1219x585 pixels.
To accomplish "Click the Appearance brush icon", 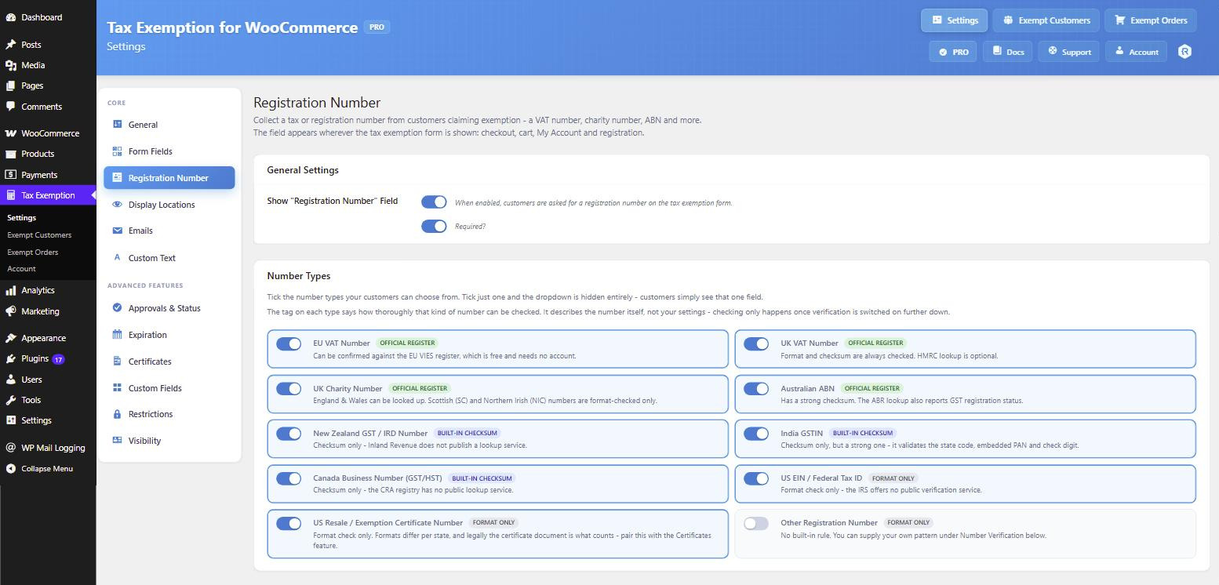I will pyautogui.click(x=10, y=338).
